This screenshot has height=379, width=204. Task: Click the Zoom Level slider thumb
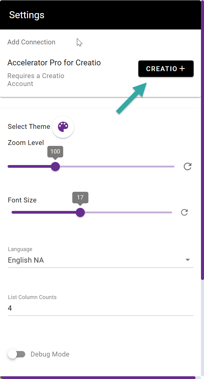pyautogui.click(x=55, y=167)
